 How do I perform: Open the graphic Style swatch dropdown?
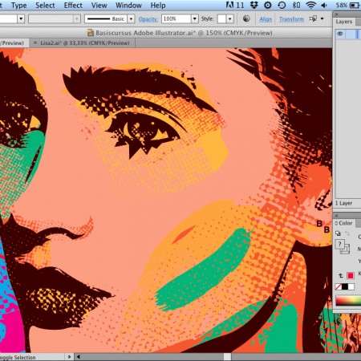[230, 18]
